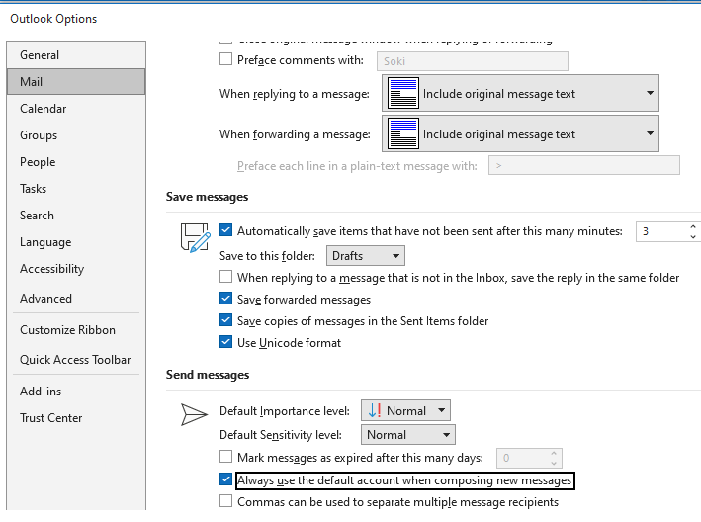Image resolution: width=701 pixels, height=522 pixels.
Task: Click the Default Sensitivity level label
Action: 281,435
